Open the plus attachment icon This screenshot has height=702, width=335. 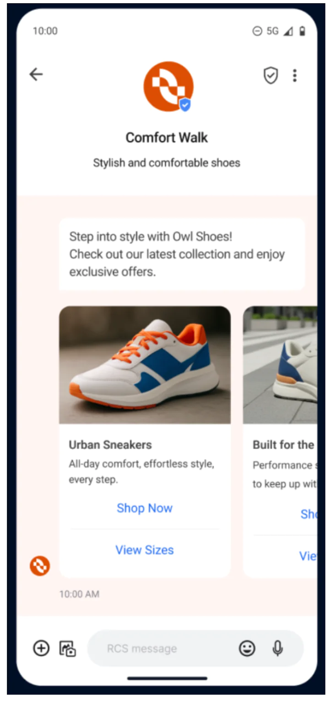point(41,648)
